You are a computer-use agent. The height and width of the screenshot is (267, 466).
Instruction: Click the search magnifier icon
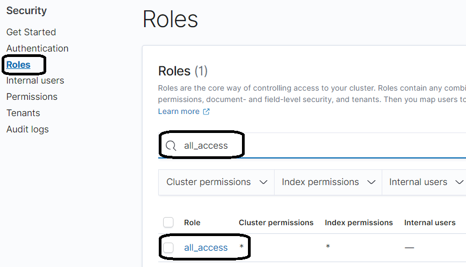(x=171, y=145)
